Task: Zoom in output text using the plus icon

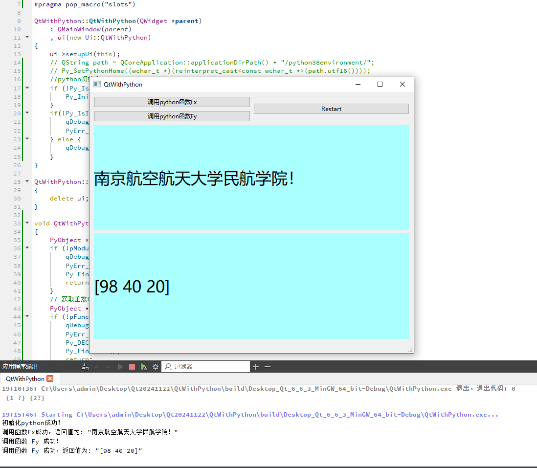Action: point(255,366)
